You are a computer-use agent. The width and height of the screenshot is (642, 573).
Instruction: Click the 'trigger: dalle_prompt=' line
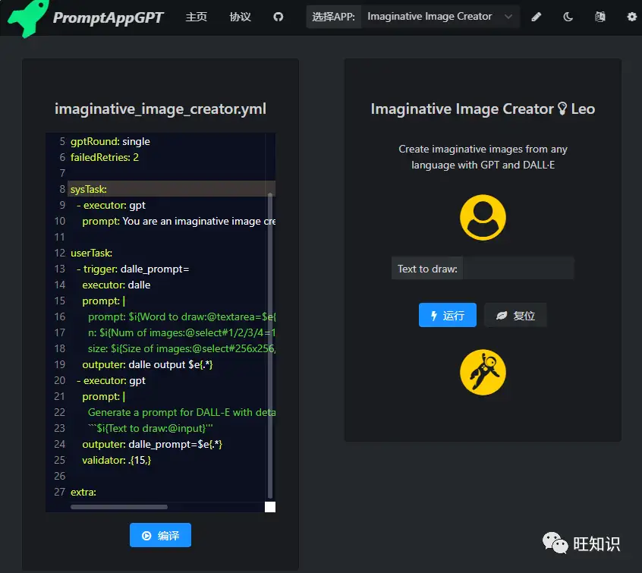tap(133, 269)
